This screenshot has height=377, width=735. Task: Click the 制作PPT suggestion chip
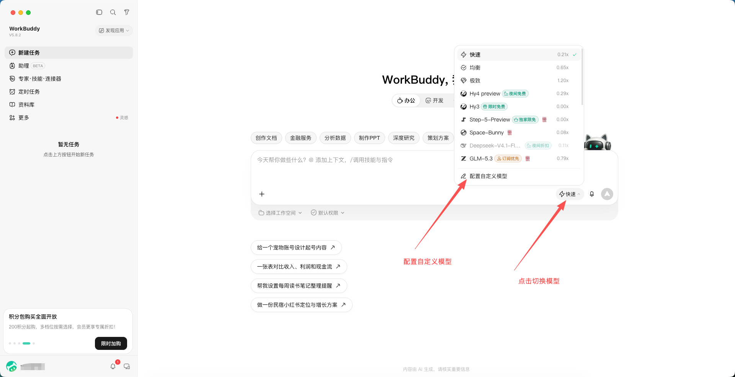369,138
